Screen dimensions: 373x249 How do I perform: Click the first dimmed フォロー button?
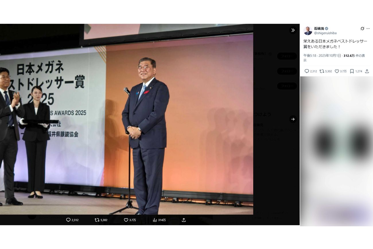point(287,56)
